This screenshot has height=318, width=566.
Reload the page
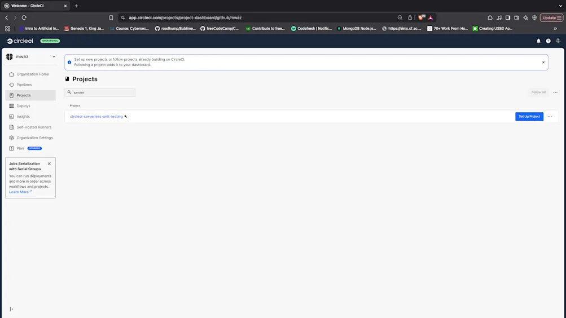[x=24, y=17]
